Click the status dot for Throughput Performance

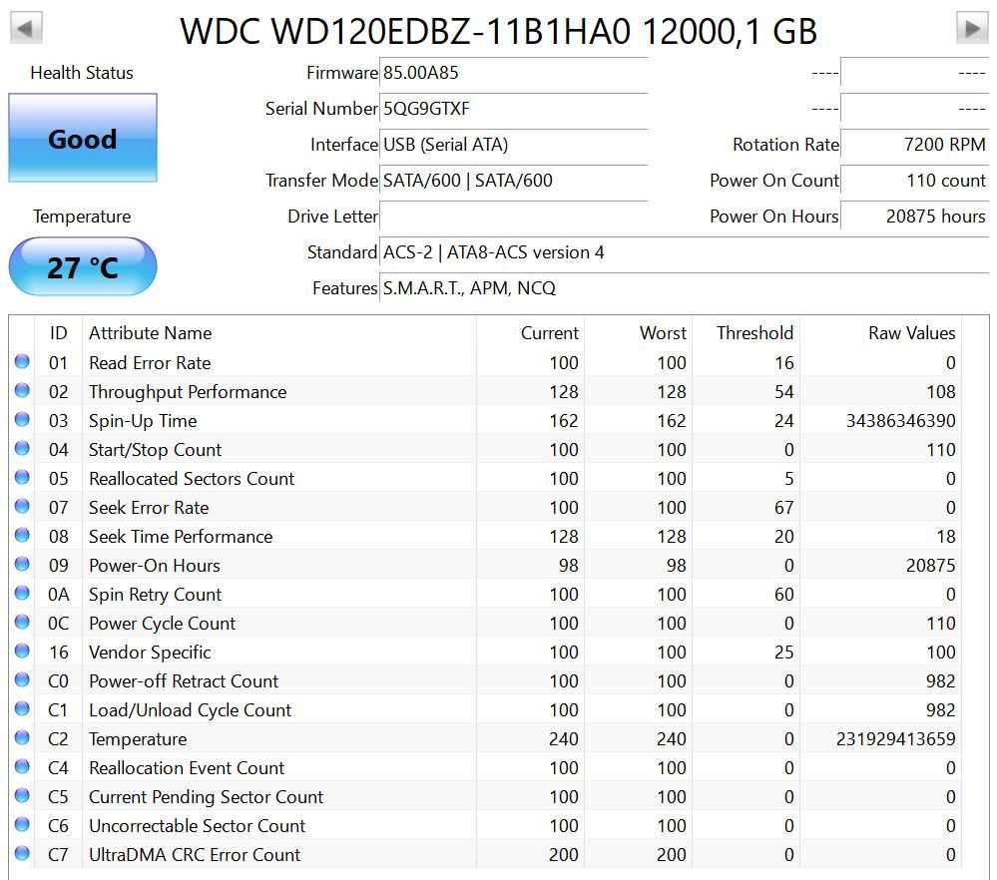pyautogui.click(x=22, y=390)
